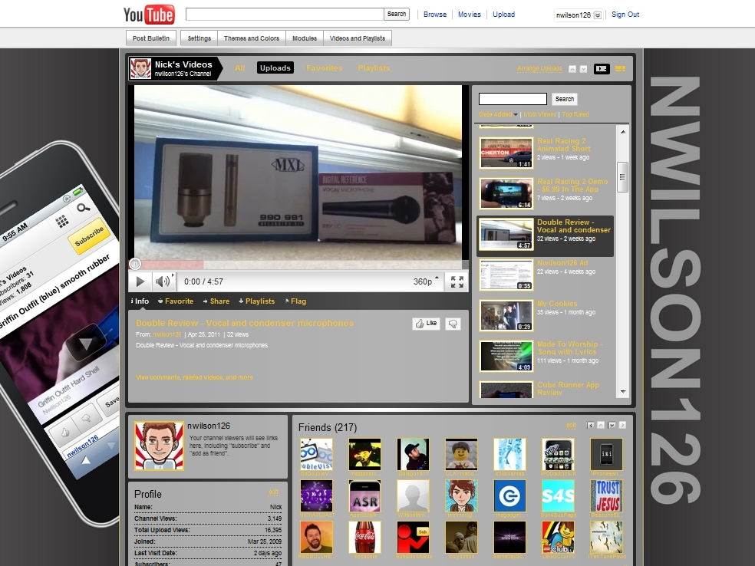Image resolution: width=755 pixels, height=566 pixels.
Task: Open Themes and Colors
Action: pyautogui.click(x=252, y=38)
